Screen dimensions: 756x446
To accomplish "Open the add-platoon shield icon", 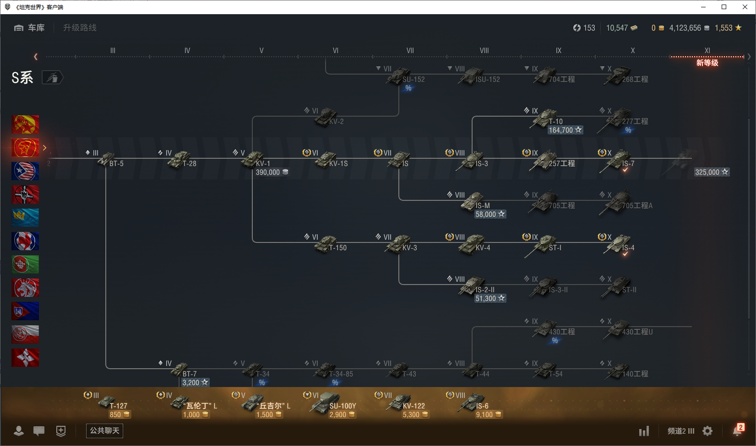I will pos(61,431).
